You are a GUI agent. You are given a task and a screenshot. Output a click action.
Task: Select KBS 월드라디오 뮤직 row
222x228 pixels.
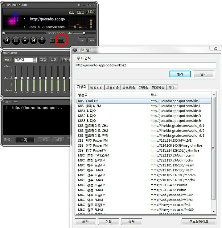click(144, 136)
